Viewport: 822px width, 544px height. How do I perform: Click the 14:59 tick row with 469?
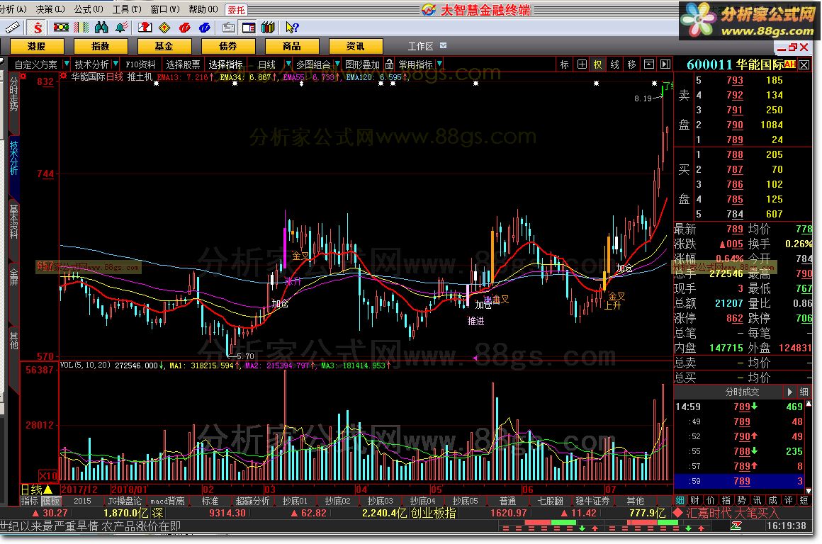(x=739, y=407)
